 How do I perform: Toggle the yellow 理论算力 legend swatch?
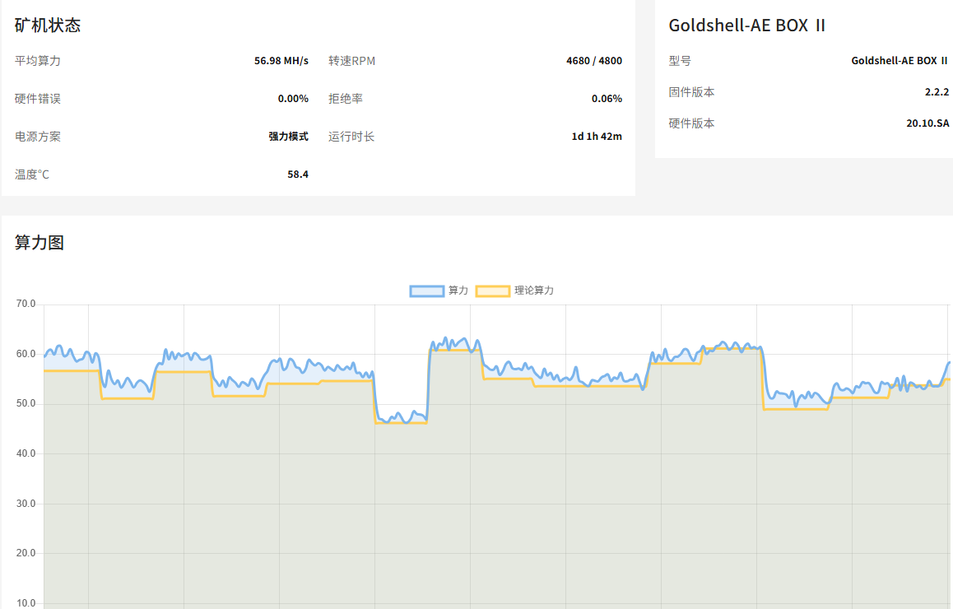(492, 291)
